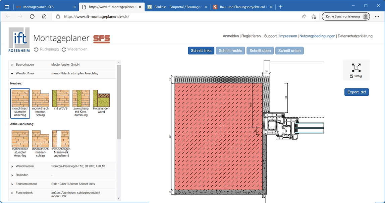
Task: Open the Impressum link
Action: tap(288, 36)
